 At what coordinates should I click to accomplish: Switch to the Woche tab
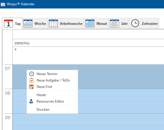click(35, 23)
